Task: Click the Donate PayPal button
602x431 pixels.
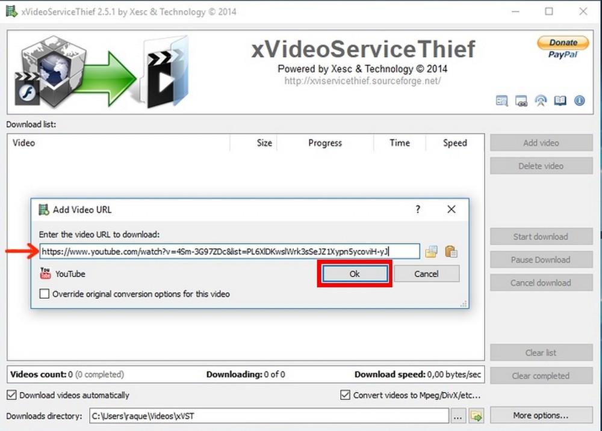Action: coord(563,47)
